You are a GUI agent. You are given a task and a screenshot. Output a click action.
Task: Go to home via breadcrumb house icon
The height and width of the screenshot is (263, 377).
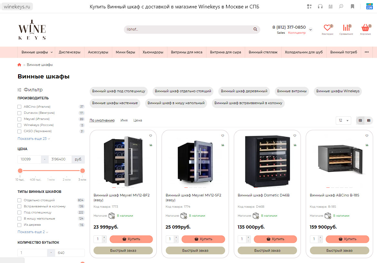click(x=19, y=65)
